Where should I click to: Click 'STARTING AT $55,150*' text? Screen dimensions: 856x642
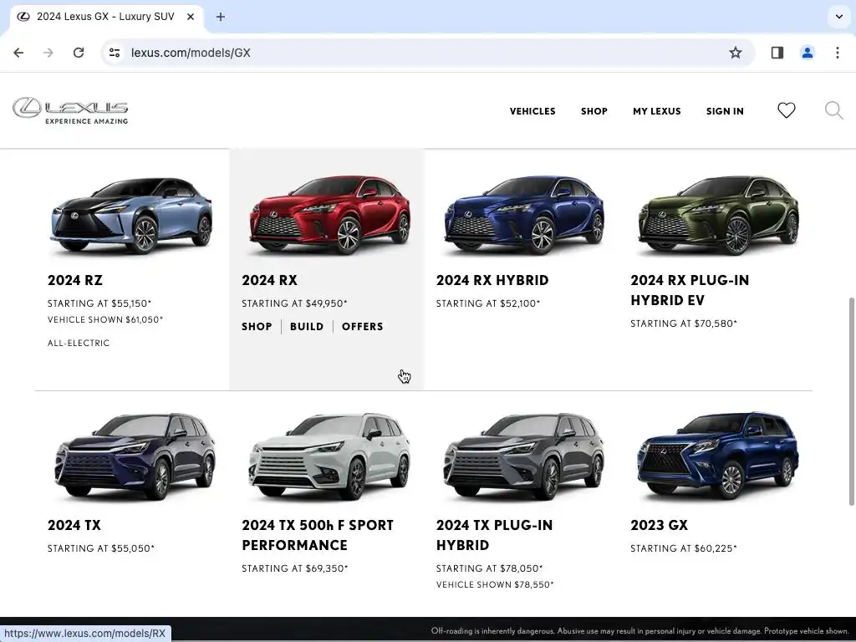(99, 303)
